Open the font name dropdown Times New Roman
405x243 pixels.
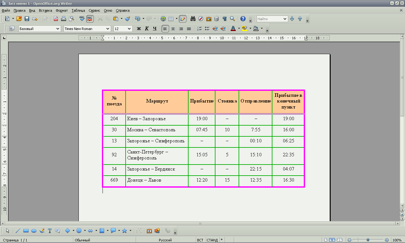point(108,29)
